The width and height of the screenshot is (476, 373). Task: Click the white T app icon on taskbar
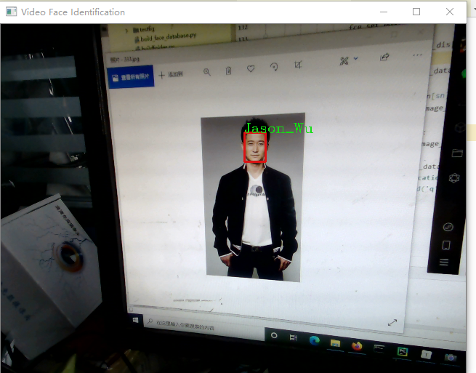[426, 355]
